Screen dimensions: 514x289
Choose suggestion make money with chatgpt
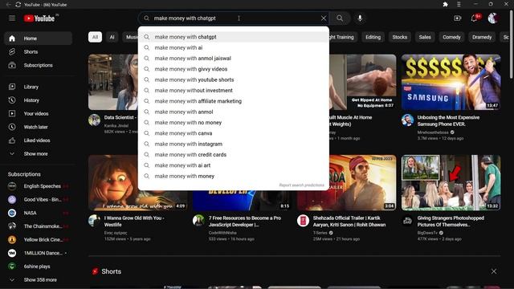click(x=234, y=37)
